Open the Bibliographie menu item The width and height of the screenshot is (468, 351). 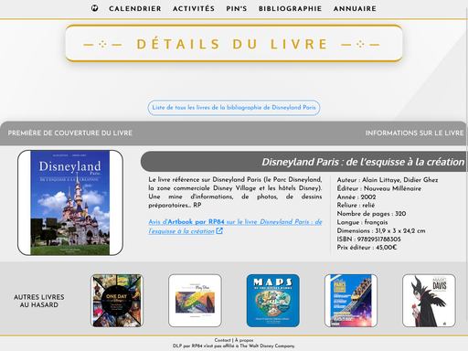[291, 9]
